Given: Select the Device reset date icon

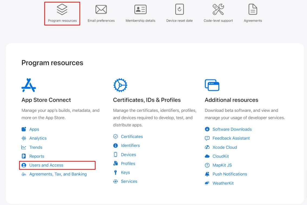Looking at the screenshot, I should (x=179, y=10).
